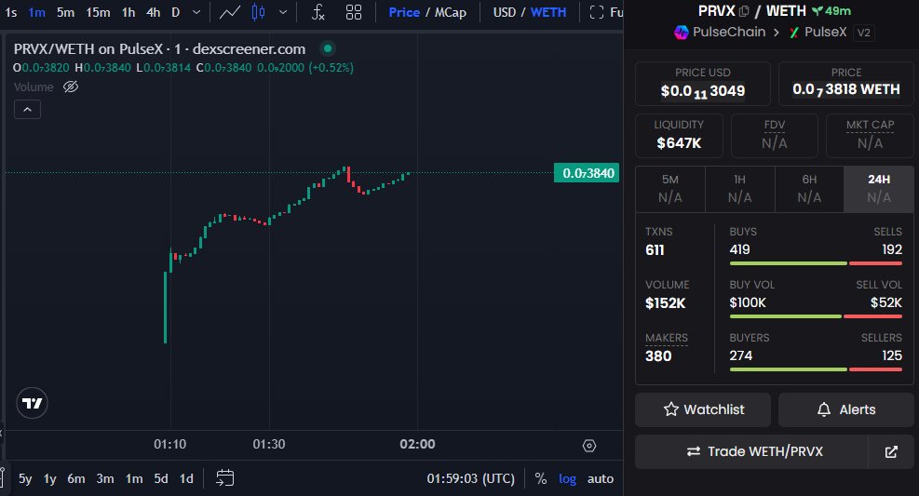
Task: Click the 49m pair age indicator
Action: [x=831, y=11]
